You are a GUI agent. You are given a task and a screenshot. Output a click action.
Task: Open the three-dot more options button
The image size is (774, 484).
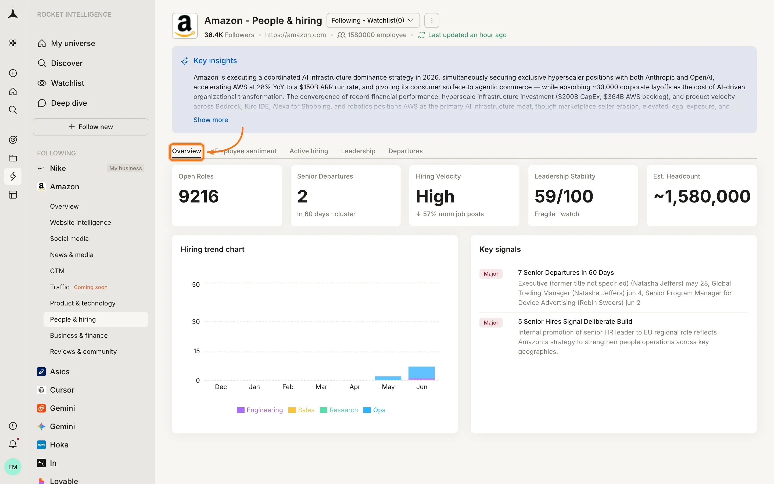[x=432, y=20]
